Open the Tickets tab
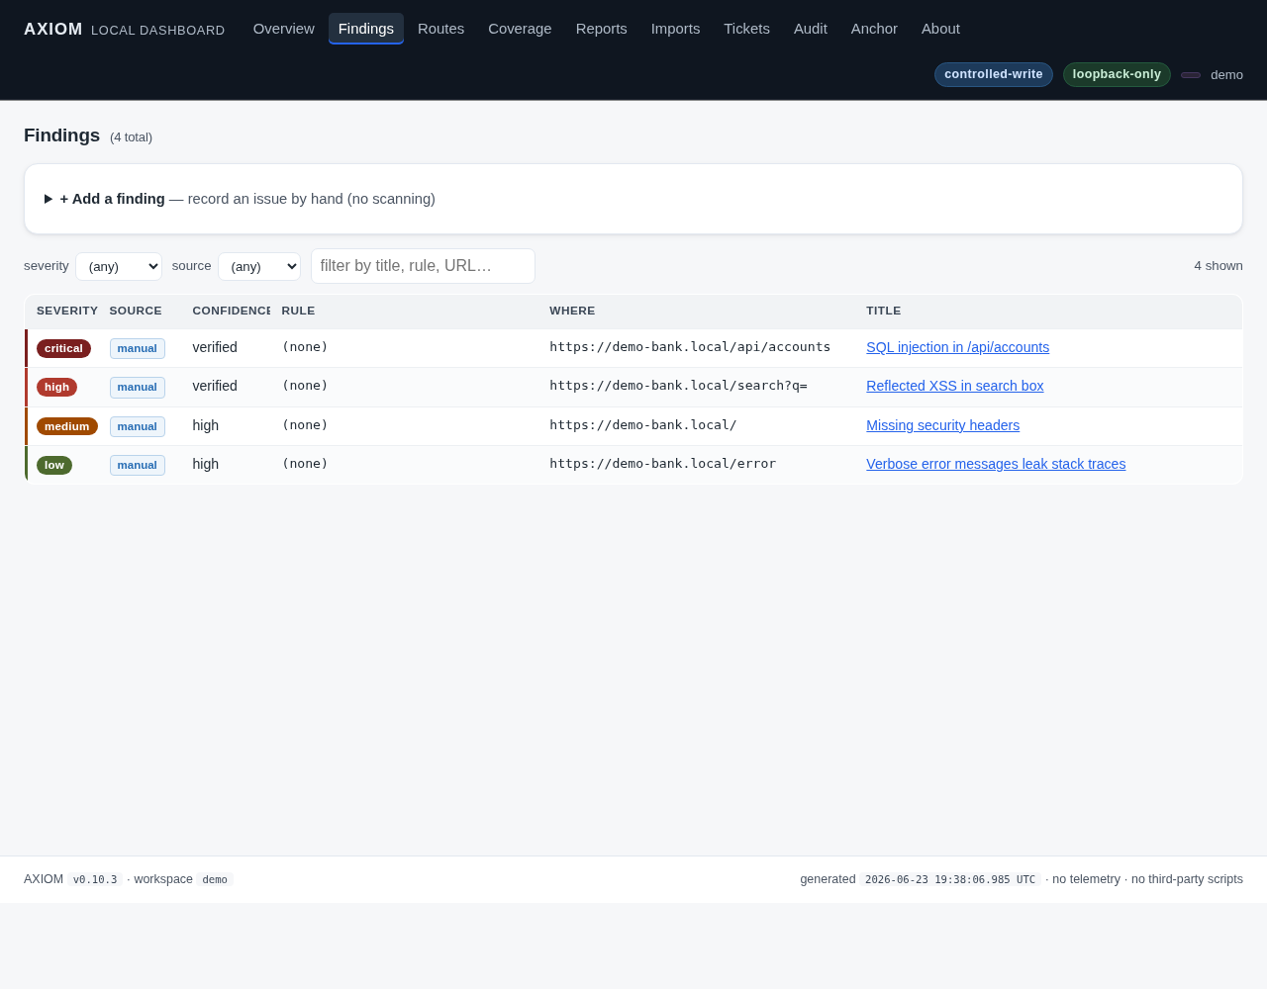Screen dimensions: 1267x989 click(746, 29)
